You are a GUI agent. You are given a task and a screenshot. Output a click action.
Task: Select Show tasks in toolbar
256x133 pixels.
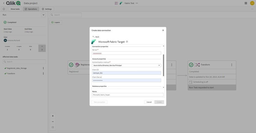pyautogui.click(x=15, y=9)
